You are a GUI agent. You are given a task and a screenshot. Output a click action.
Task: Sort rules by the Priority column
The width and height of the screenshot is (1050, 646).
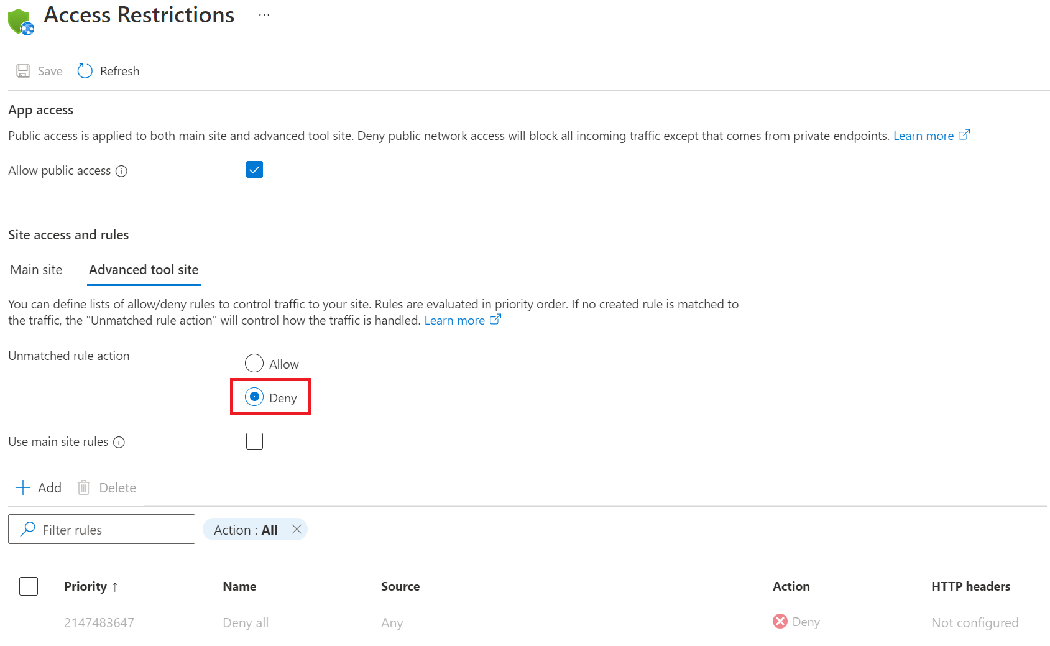coord(85,586)
